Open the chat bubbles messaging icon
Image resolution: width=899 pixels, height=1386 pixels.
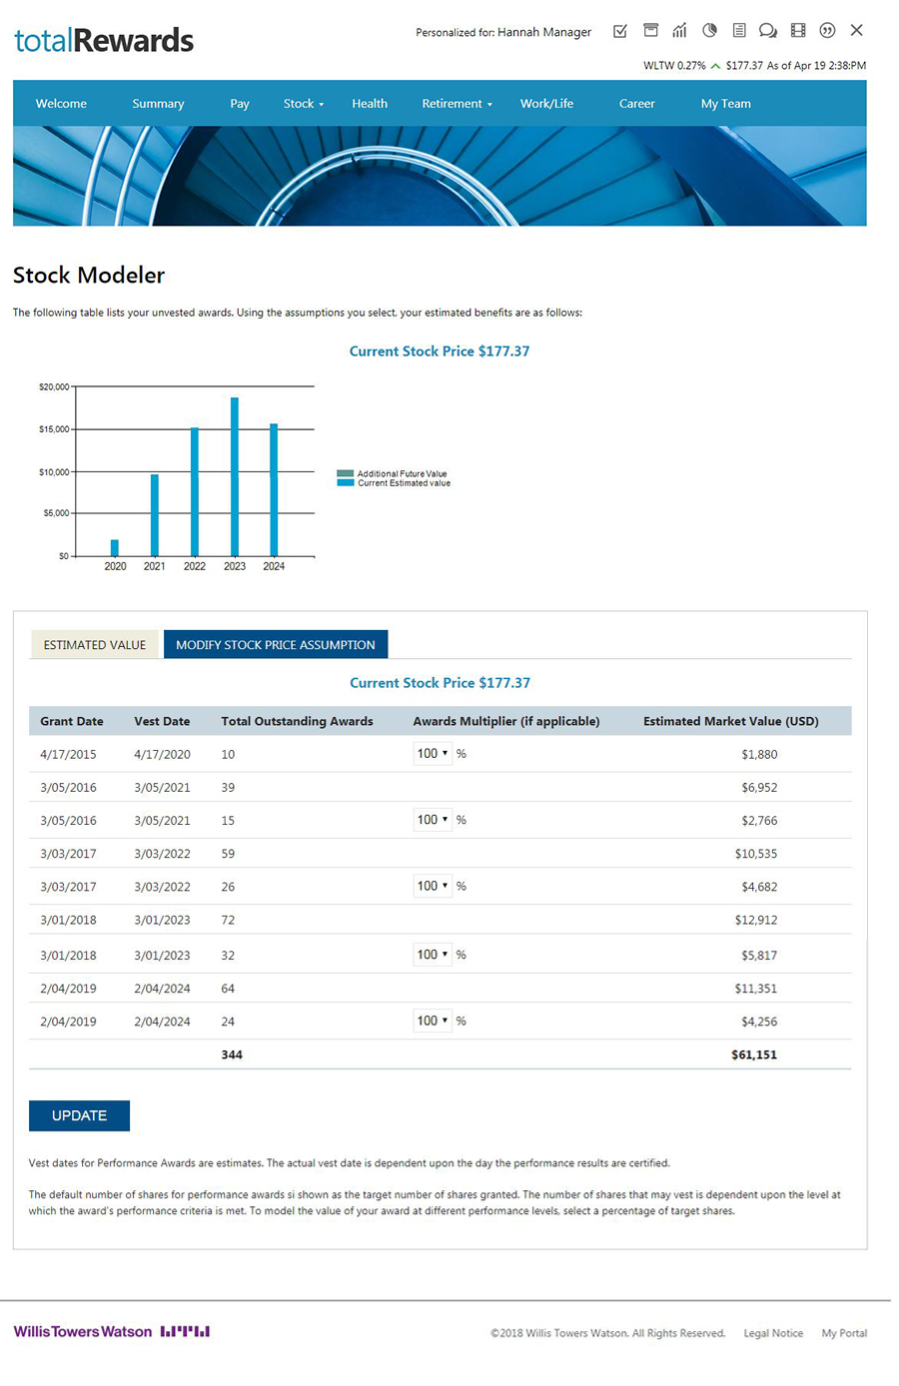pyautogui.click(x=767, y=31)
